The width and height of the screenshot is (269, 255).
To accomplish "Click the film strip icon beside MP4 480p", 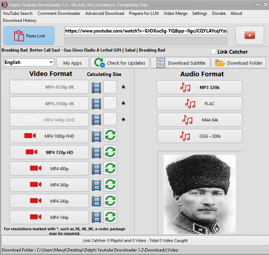I will click(97, 169).
